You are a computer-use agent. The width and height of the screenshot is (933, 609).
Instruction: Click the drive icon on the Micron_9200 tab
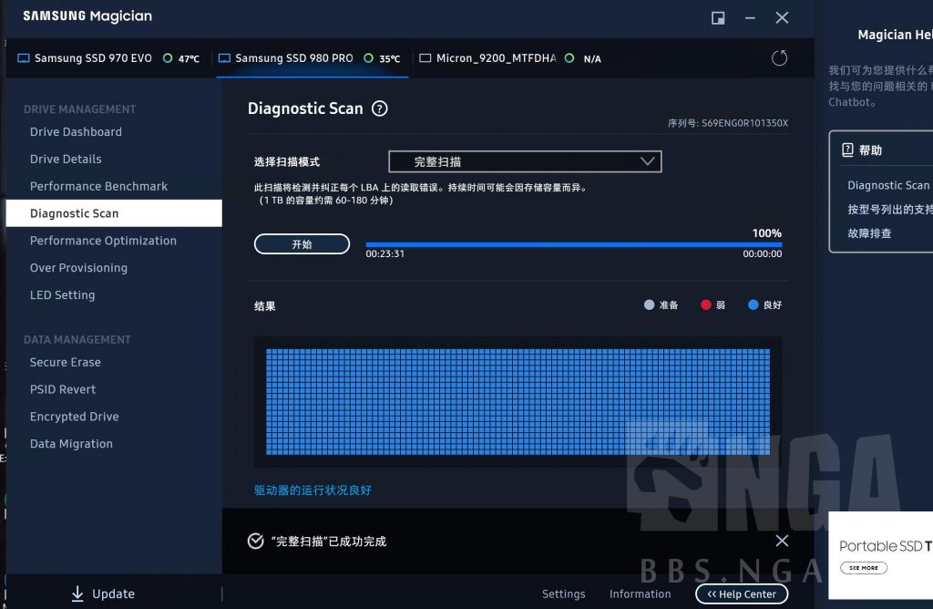tap(424, 57)
